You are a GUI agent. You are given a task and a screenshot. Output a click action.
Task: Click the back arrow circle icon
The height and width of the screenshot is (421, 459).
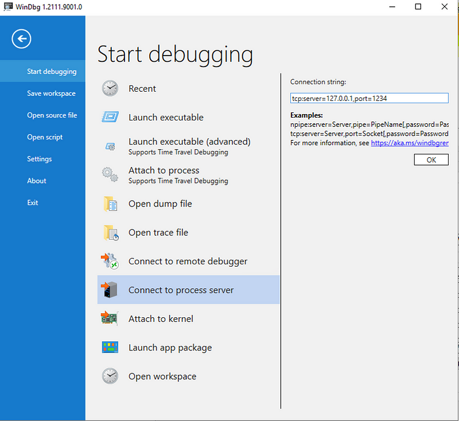tap(21, 38)
